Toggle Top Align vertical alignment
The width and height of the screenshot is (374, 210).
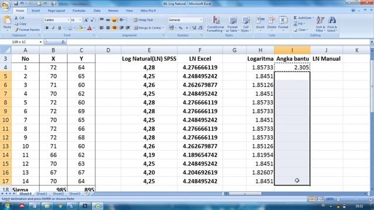(x=102, y=20)
